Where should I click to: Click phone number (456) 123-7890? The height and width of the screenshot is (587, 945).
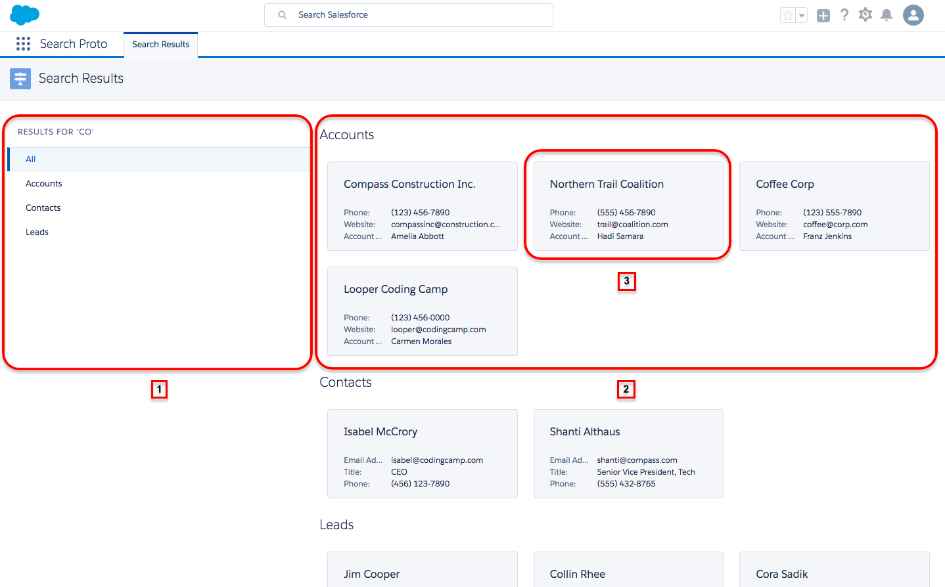(421, 484)
